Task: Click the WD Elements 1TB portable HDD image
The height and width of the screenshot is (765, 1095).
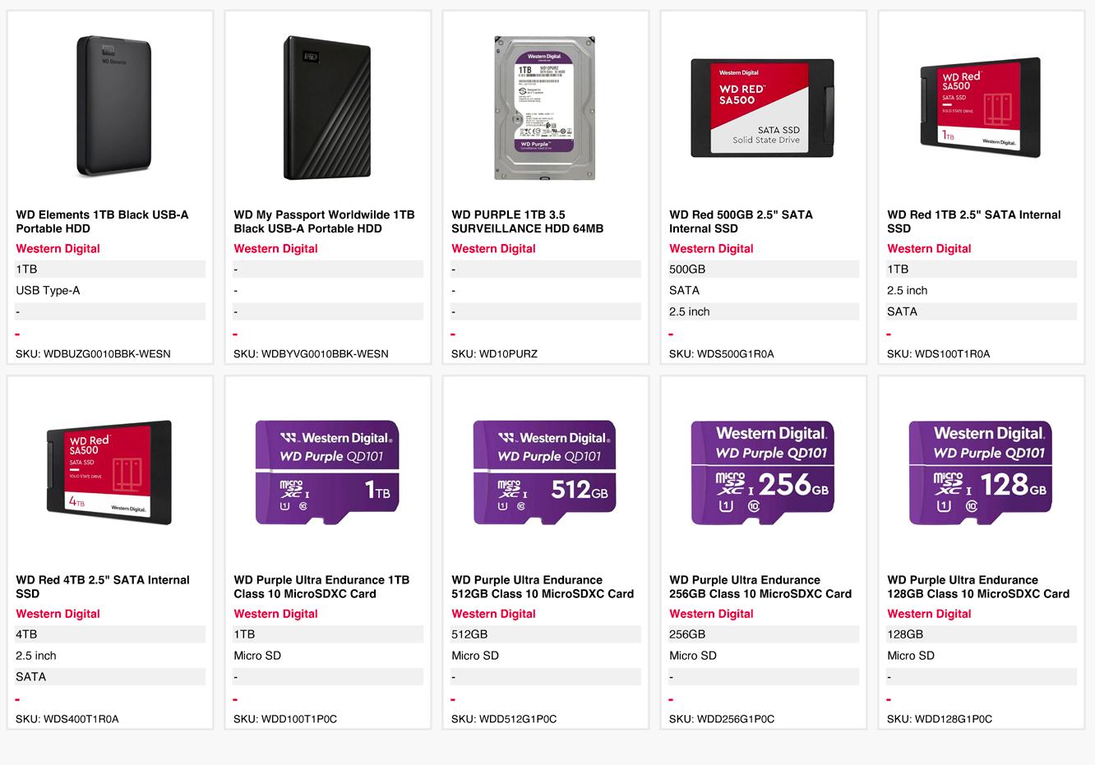Action: (114, 106)
